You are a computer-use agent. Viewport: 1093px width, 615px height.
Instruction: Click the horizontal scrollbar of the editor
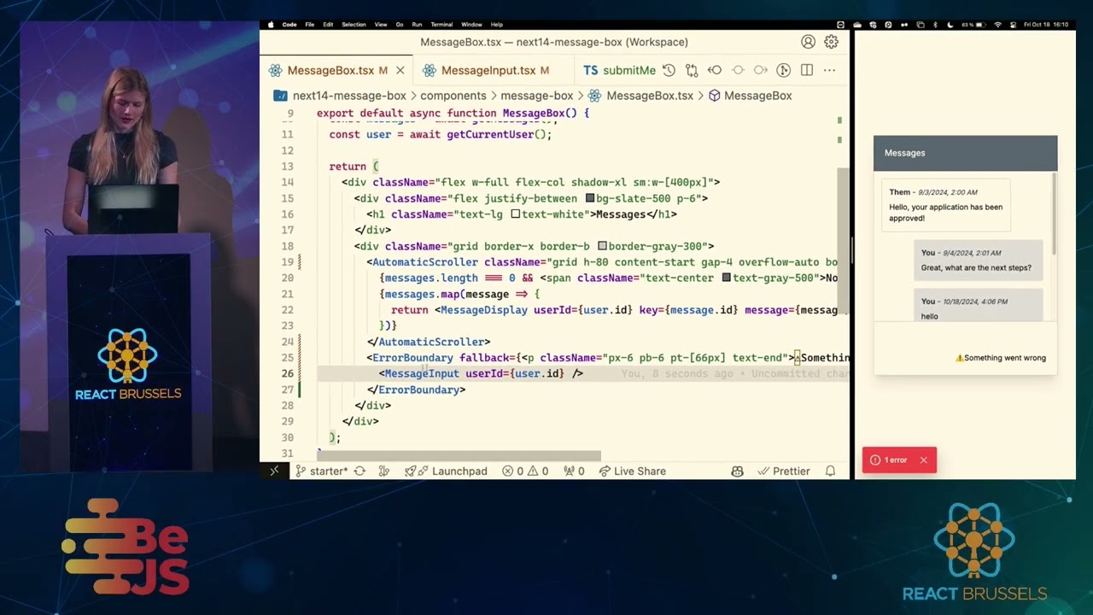pos(459,455)
